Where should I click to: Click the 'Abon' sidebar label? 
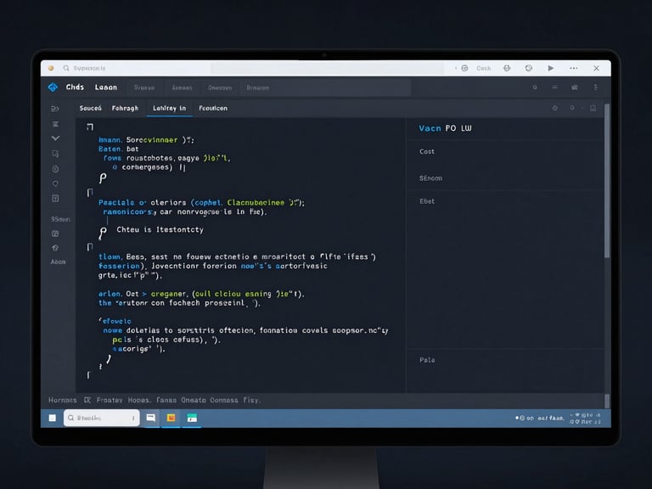[x=58, y=261]
